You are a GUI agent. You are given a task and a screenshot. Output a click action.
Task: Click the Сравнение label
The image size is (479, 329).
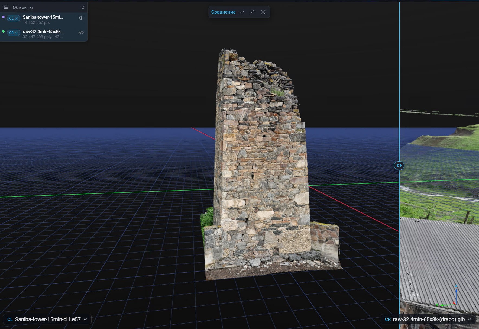click(x=223, y=12)
